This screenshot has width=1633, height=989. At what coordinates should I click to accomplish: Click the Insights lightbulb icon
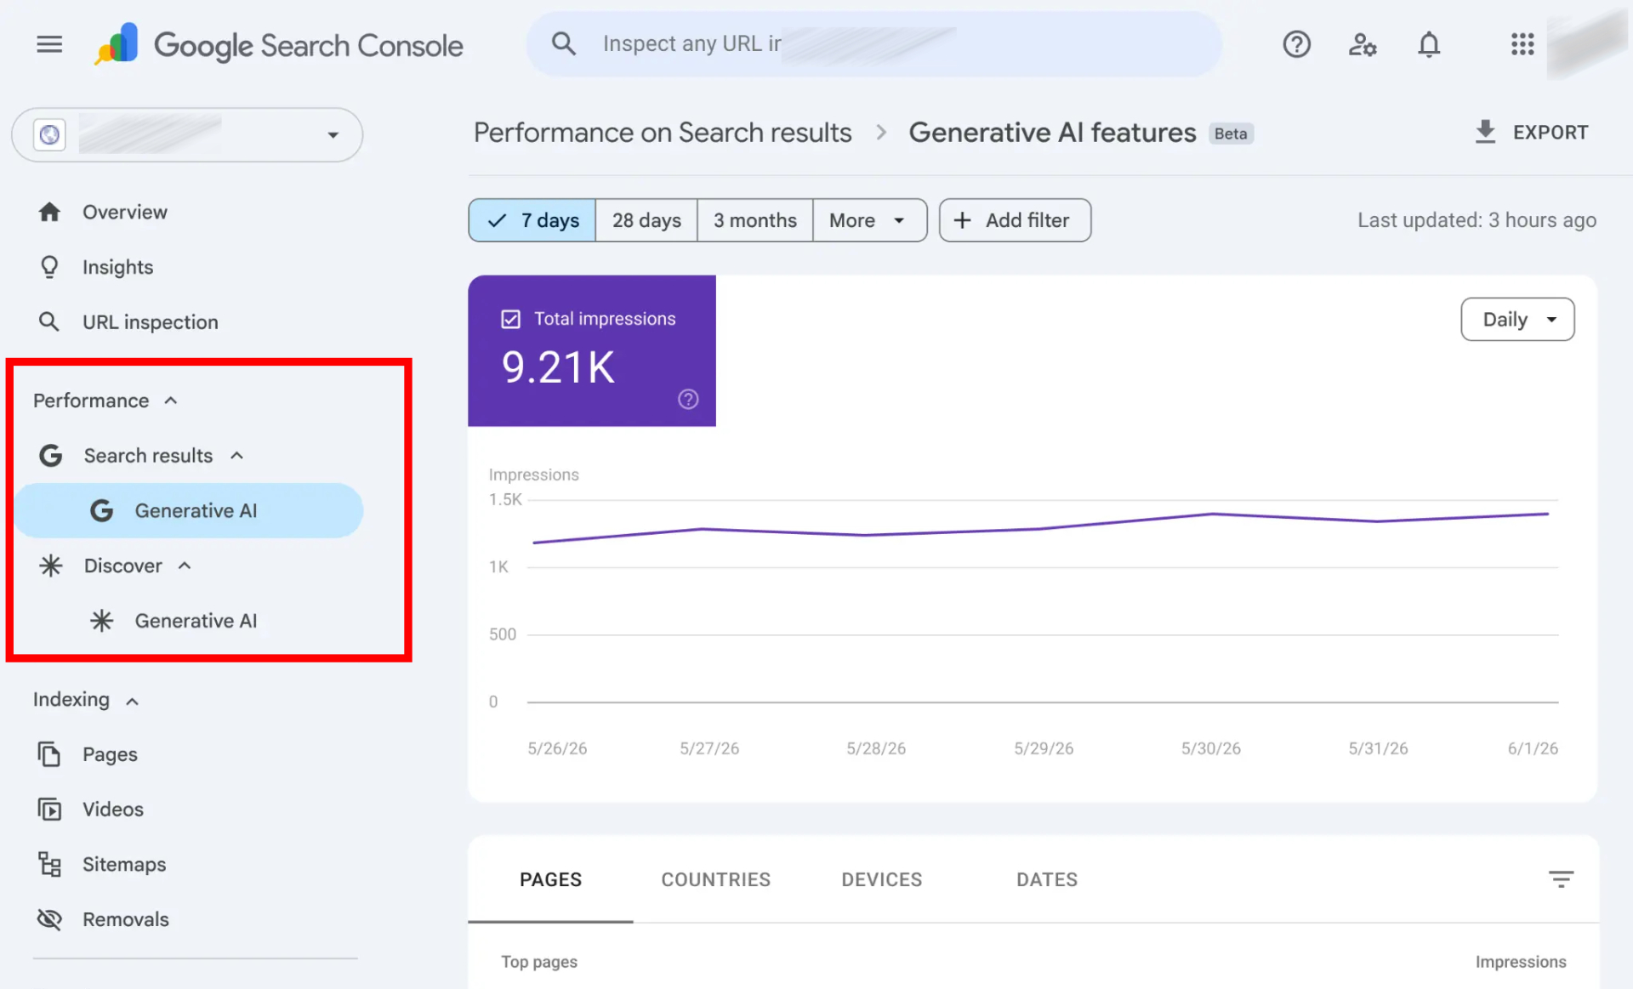click(49, 267)
